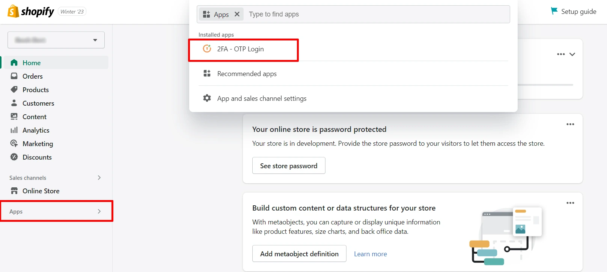Click the settings gear icon
The height and width of the screenshot is (272, 607).
tap(207, 98)
